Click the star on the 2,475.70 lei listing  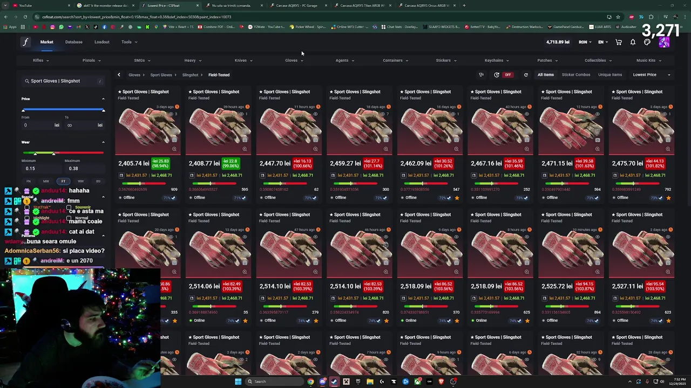[x=668, y=198]
